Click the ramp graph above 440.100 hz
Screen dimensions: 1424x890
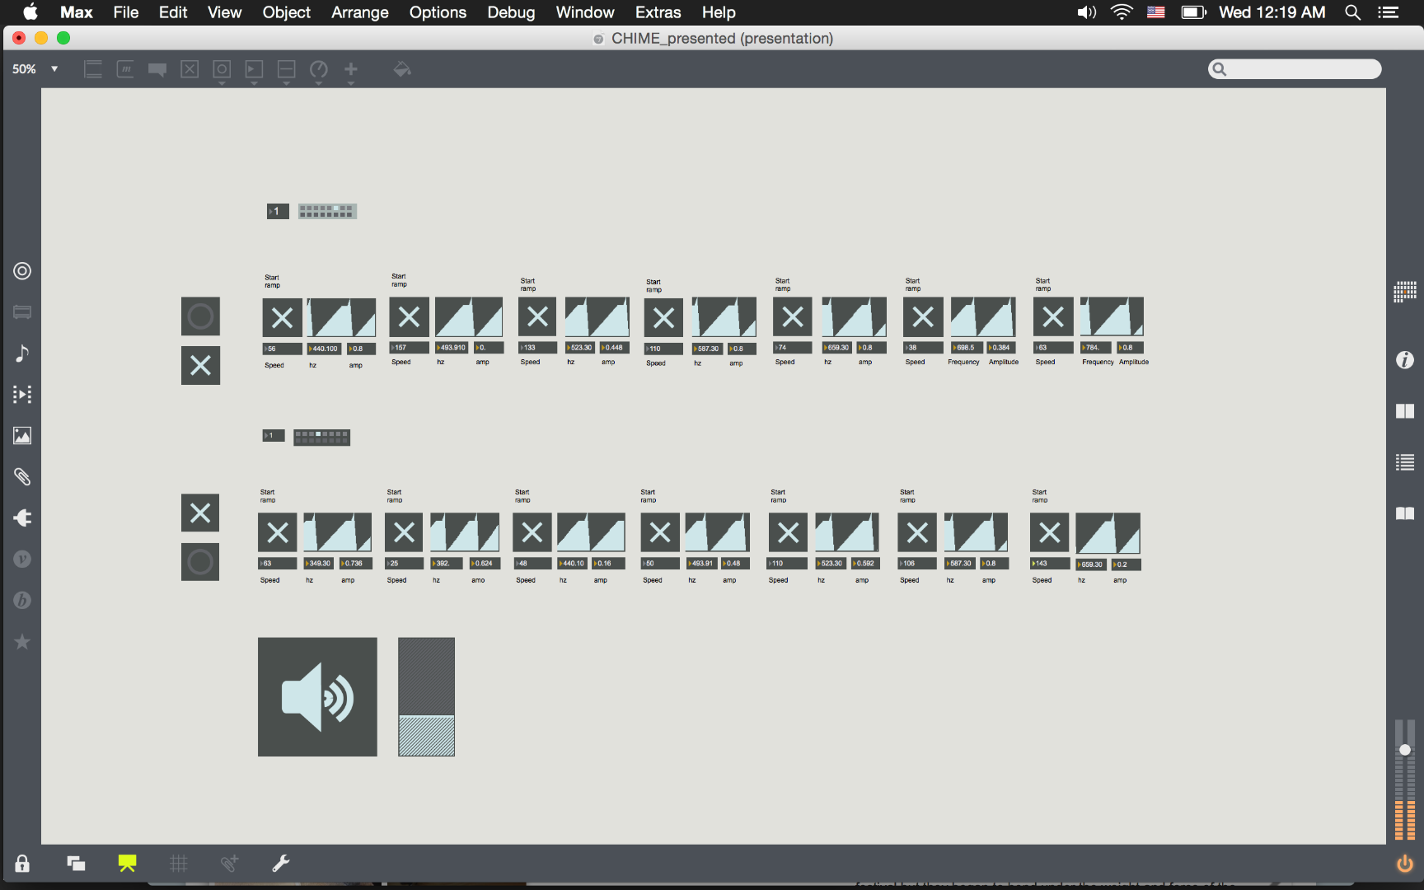341,317
